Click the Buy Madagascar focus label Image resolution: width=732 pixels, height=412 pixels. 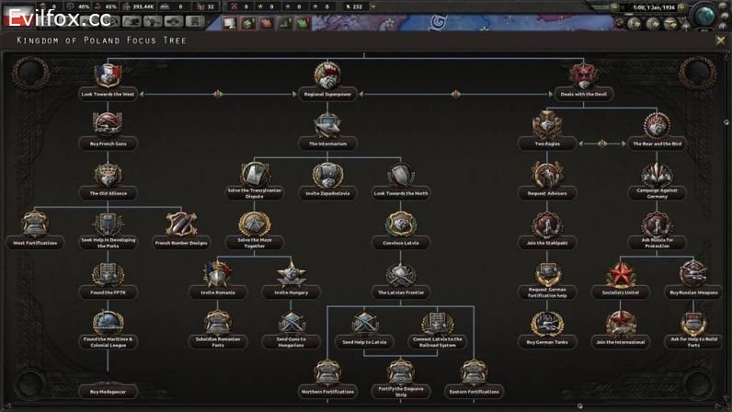tap(109, 392)
